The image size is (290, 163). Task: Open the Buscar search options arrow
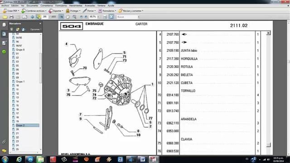pyautogui.click(x=139, y=17)
